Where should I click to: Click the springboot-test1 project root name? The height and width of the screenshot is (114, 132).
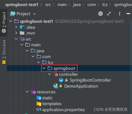pos(36,21)
